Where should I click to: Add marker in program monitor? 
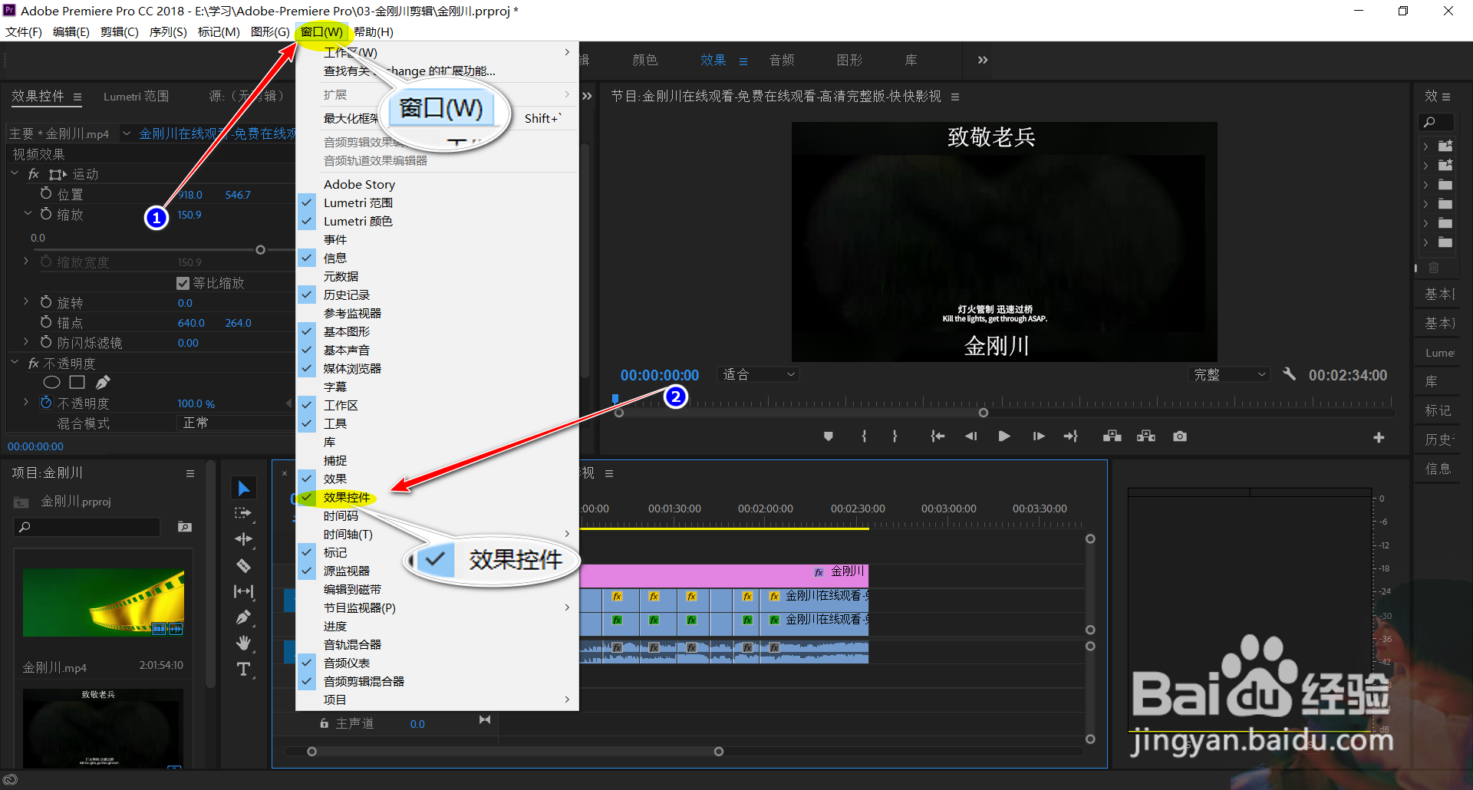[x=829, y=436]
